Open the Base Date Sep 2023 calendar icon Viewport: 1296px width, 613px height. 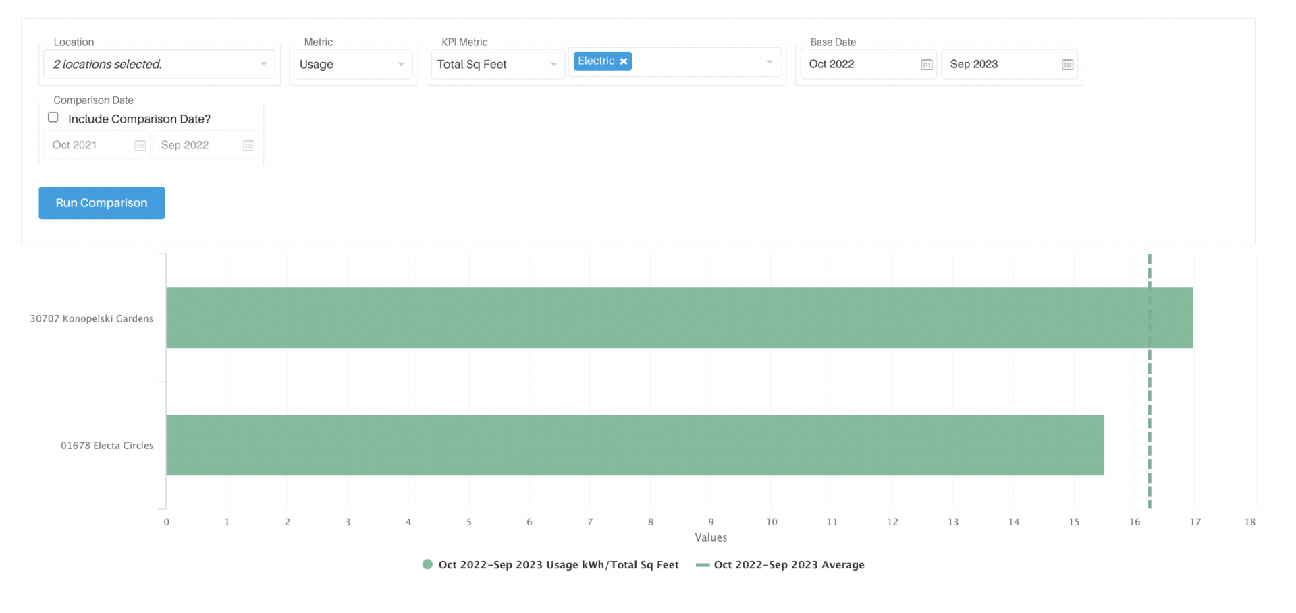point(1067,65)
